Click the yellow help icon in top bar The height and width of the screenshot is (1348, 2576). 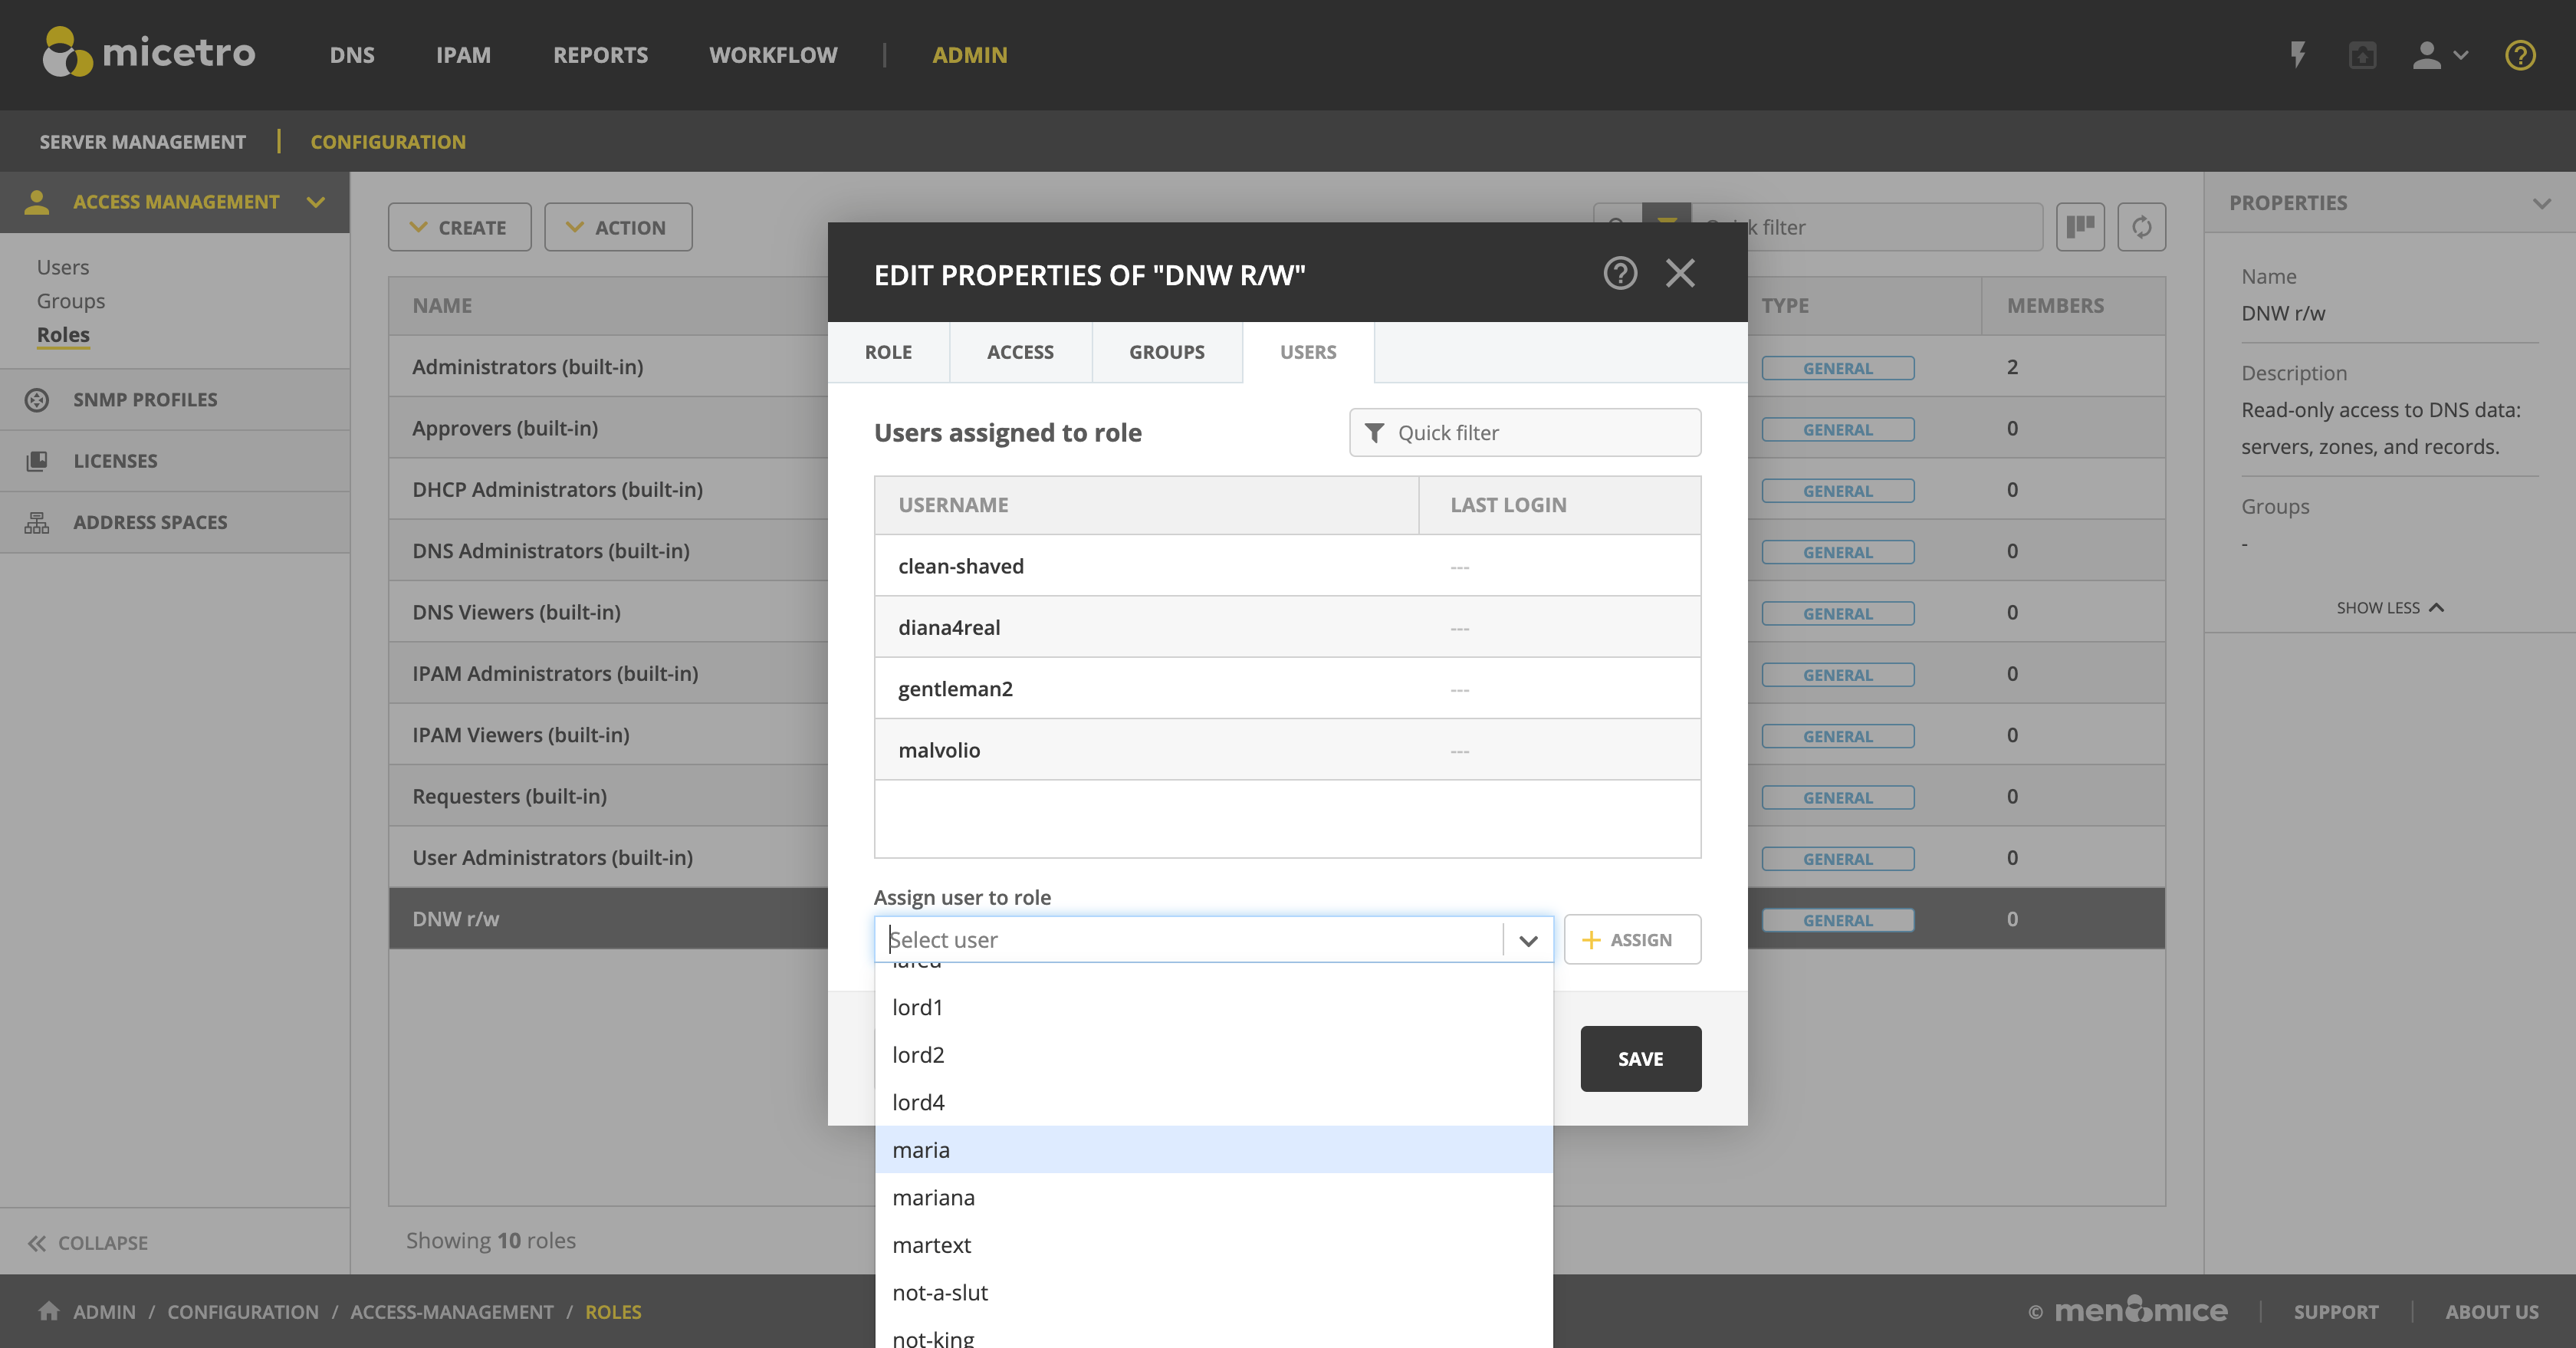2519,55
